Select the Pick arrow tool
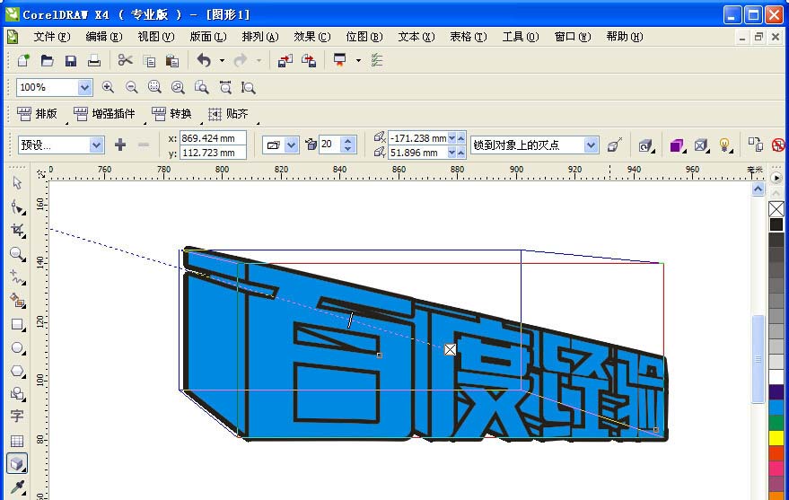The image size is (789, 500). 17,183
